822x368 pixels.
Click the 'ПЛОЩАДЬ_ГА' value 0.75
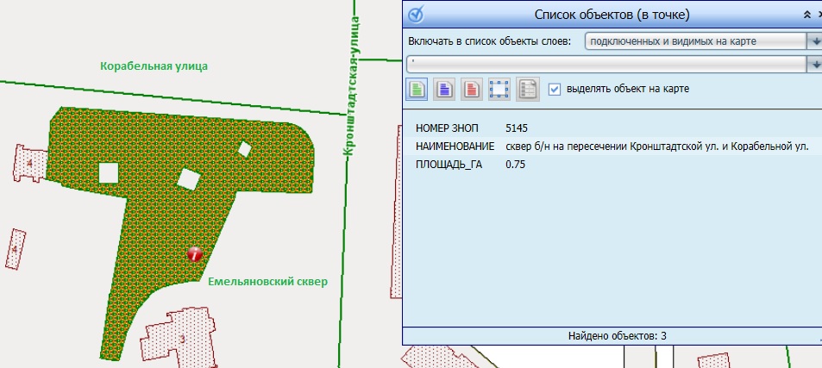(516, 164)
